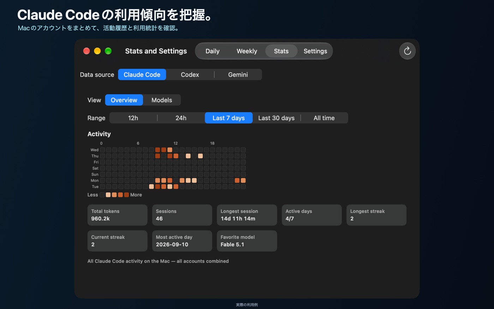The width and height of the screenshot is (494, 309).
Task: Click the 'Stats and Settings' window title
Action: (156, 51)
